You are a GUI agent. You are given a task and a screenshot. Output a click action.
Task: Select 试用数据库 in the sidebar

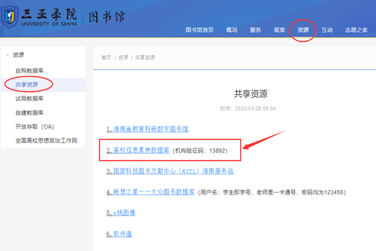pos(29,99)
